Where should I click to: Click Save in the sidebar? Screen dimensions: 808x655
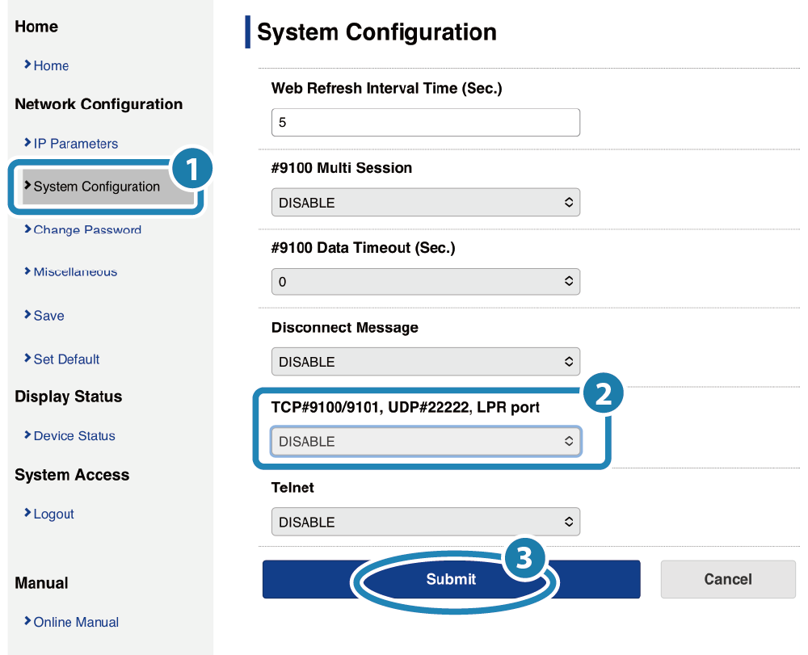tap(48, 316)
